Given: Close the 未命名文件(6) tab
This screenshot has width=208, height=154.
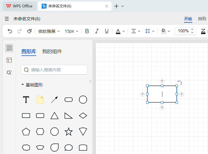Looking at the screenshot, I should tap(107, 6).
